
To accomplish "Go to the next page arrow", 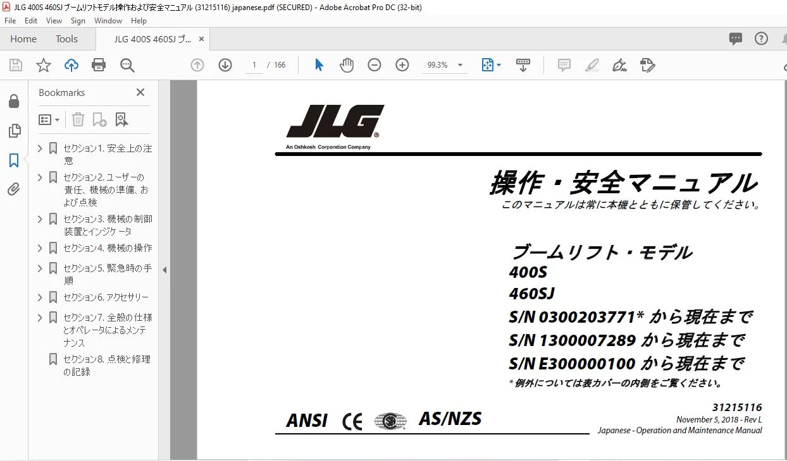I will [225, 65].
